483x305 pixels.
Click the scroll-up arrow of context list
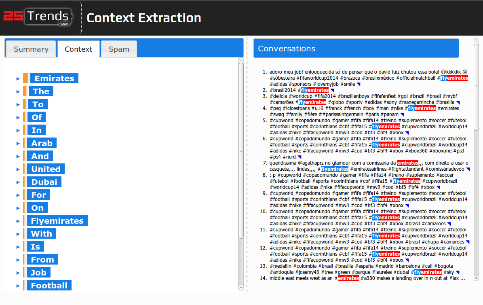[x=241, y=60]
